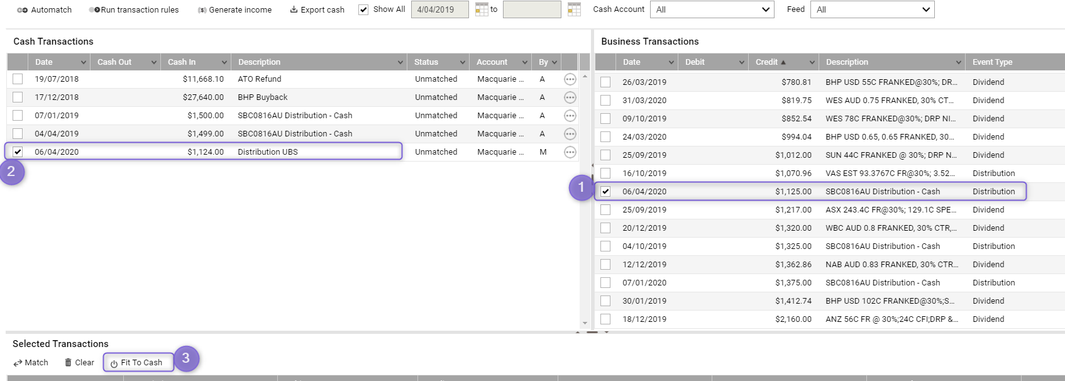Open more options for the $1,500.00 cash row
1065x381 pixels.
coord(570,116)
